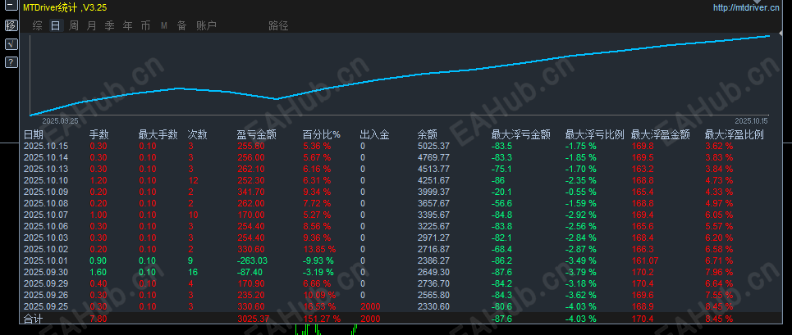The image size is (792, 335).
Task: Select the 2025.09.30 date row
Action: [46, 272]
